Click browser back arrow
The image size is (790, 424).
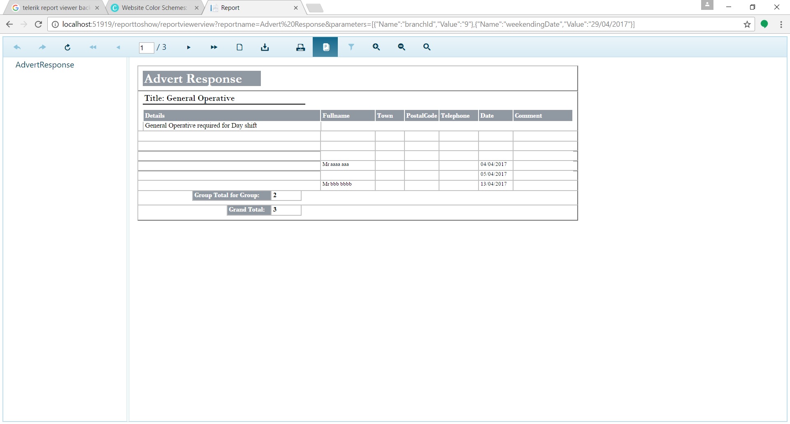[x=9, y=24]
